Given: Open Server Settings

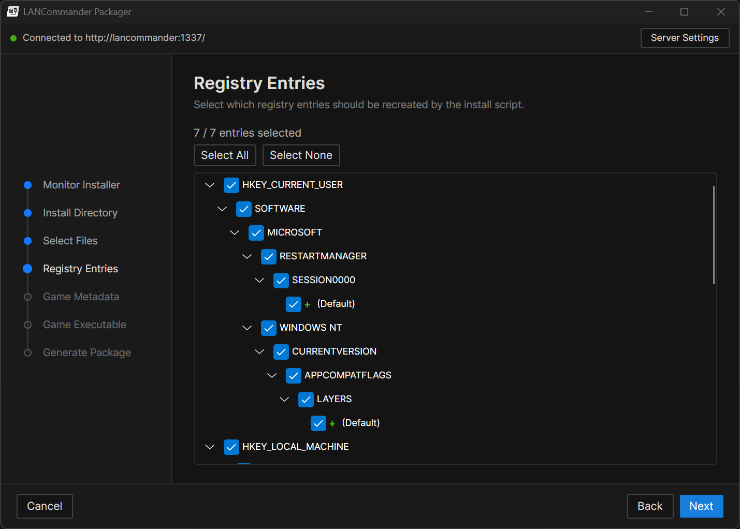Looking at the screenshot, I should coord(685,38).
